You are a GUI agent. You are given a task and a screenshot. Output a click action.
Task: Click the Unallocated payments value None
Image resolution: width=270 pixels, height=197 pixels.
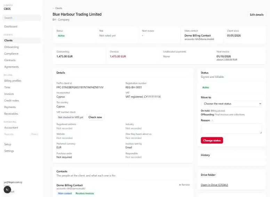point(167,56)
